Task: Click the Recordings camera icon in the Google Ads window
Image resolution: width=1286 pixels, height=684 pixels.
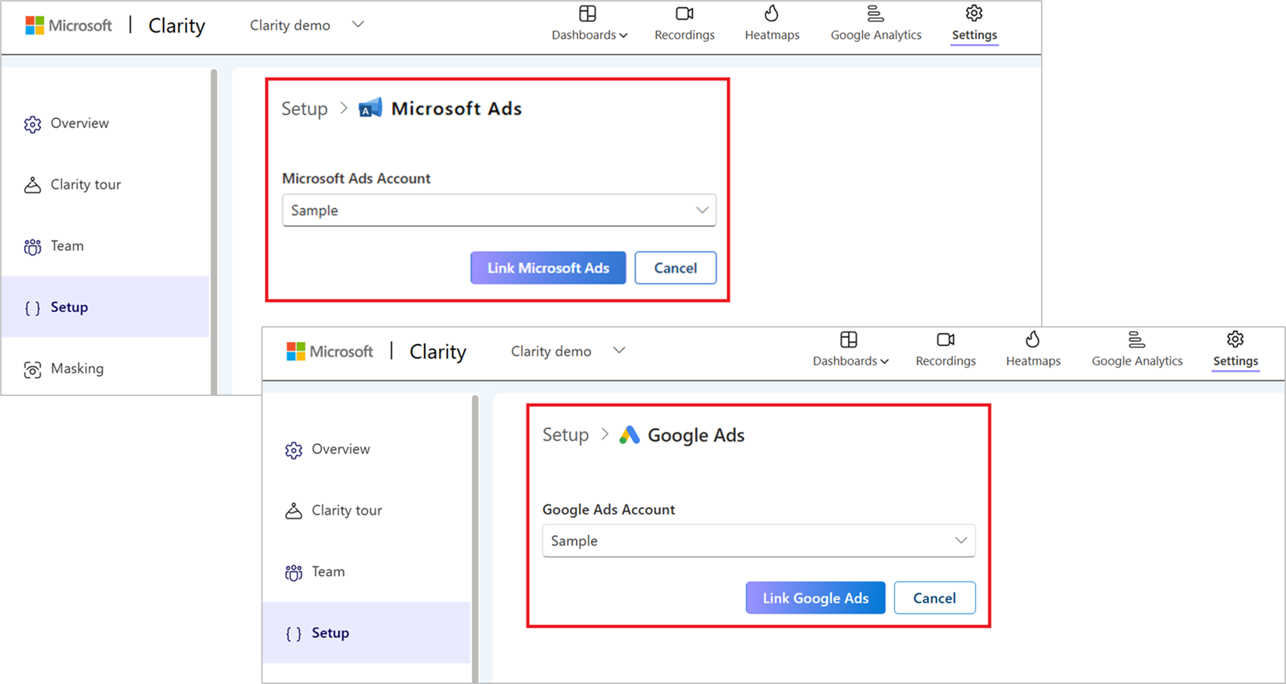Action: coord(946,340)
